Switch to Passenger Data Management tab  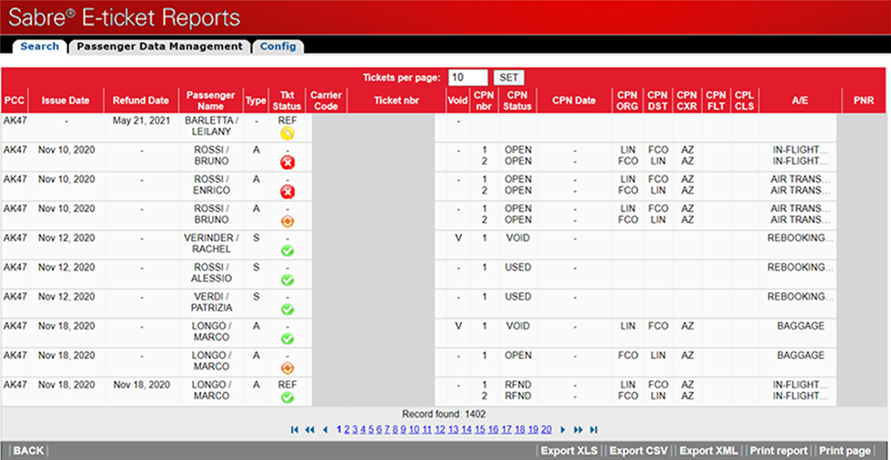pos(159,46)
